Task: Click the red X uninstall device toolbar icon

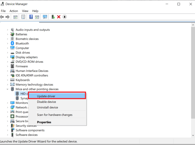Action: click(x=59, y=17)
